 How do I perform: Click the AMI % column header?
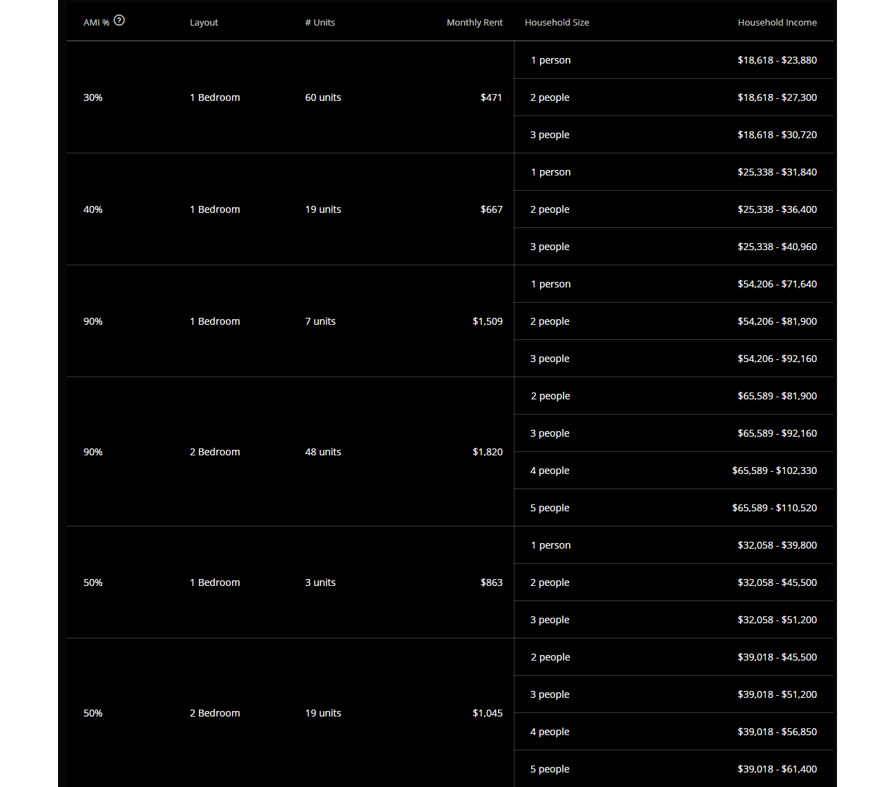pos(97,23)
